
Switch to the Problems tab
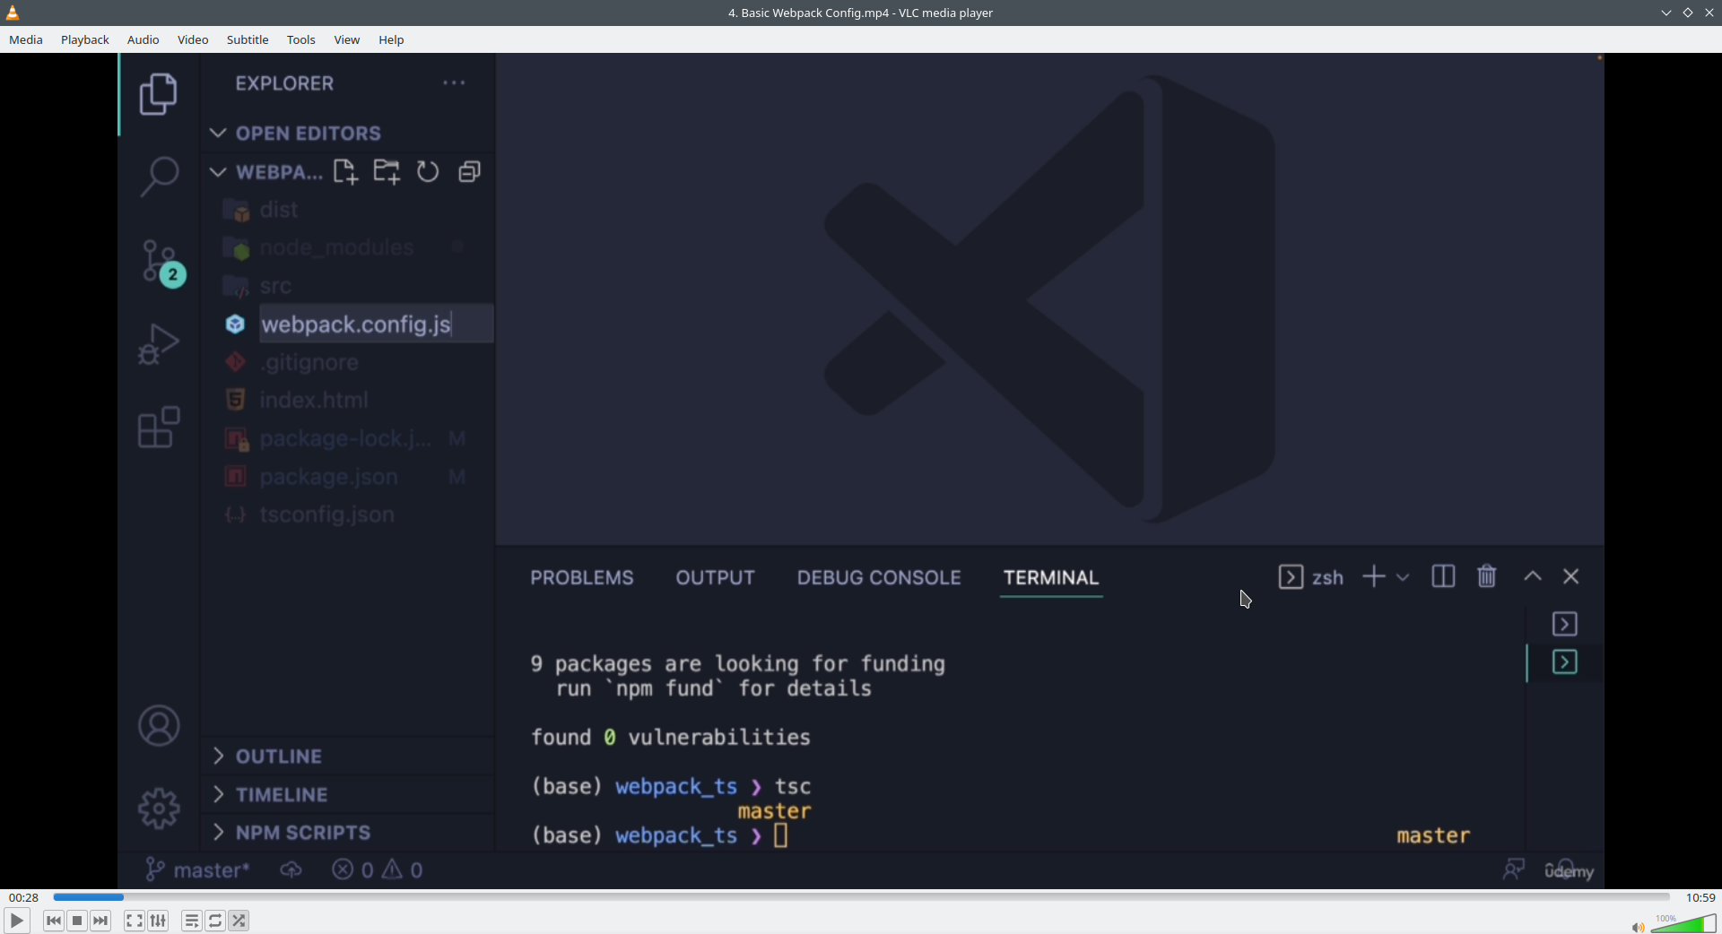(582, 578)
